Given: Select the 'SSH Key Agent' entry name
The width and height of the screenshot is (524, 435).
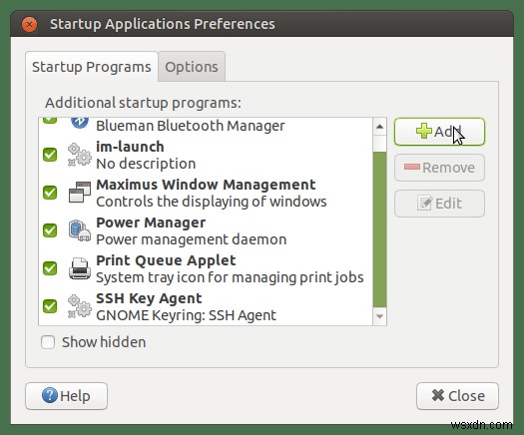Looking at the screenshot, I should pyautogui.click(x=149, y=298).
